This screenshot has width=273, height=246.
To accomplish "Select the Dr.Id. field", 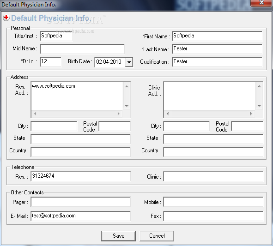I will click(50, 62).
